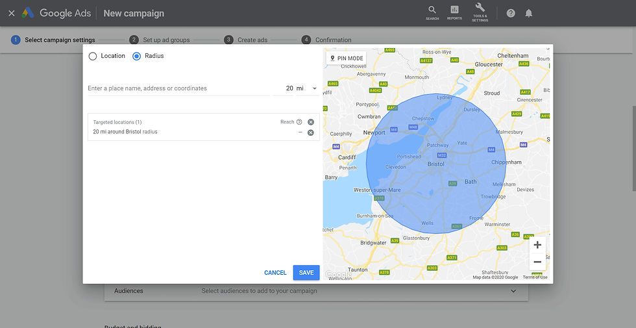Focus the place name or address field
The width and height of the screenshot is (636, 328).
click(178, 88)
